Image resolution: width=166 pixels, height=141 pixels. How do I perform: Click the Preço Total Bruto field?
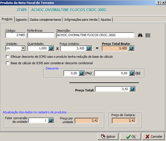pos(115,48)
